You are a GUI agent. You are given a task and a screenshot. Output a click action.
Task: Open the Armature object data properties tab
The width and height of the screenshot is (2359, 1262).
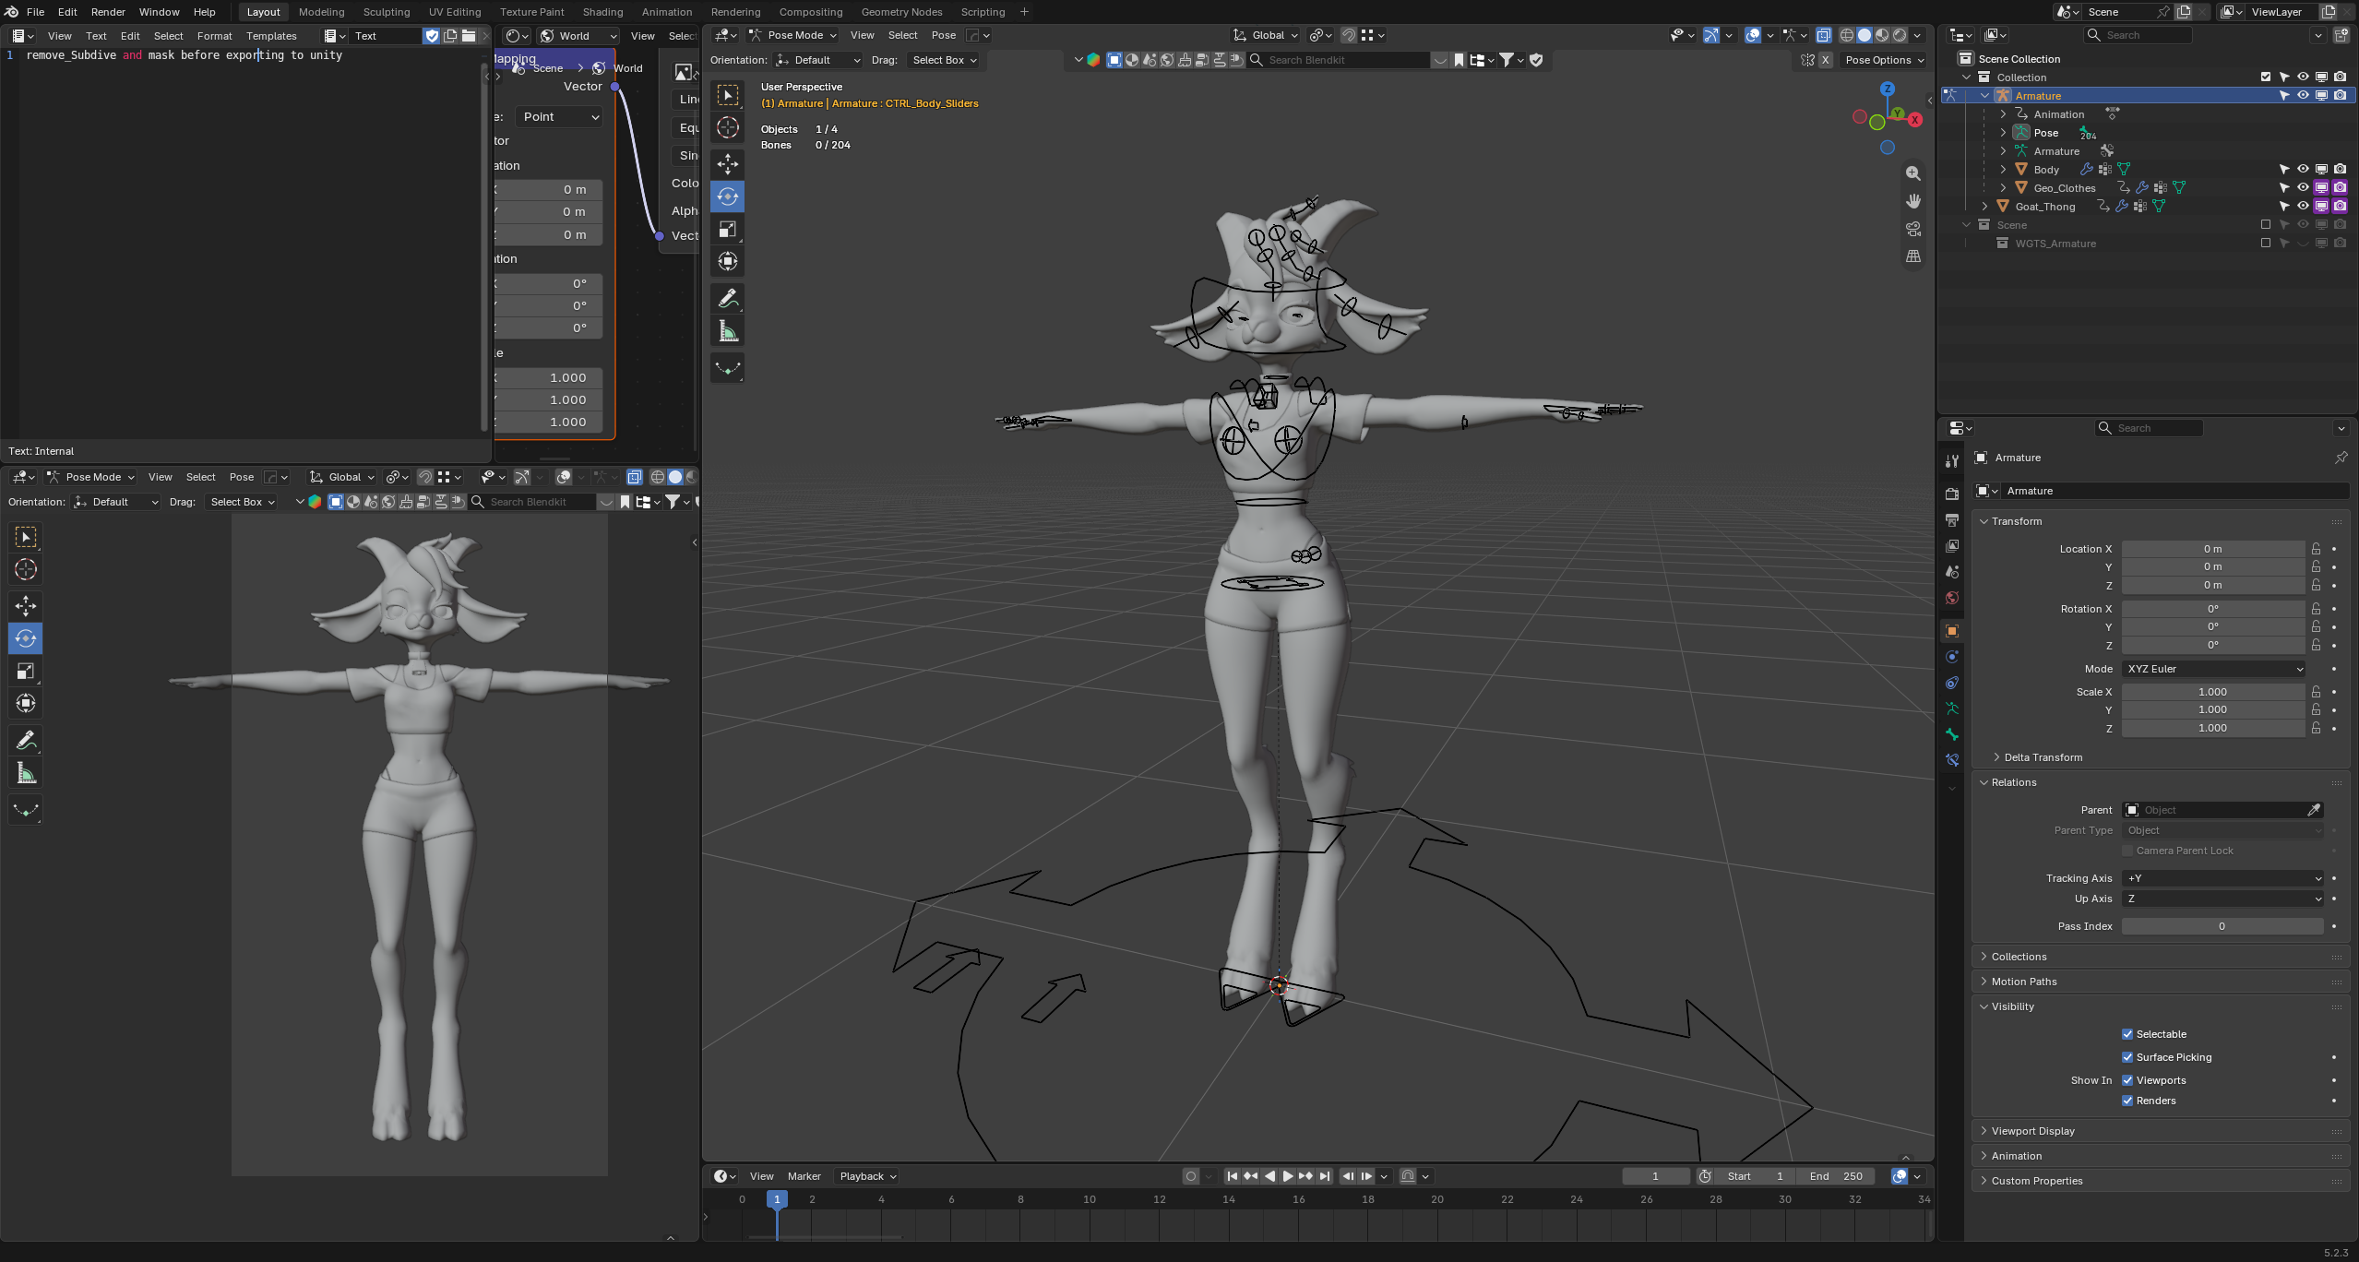click(x=1951, y=708)
